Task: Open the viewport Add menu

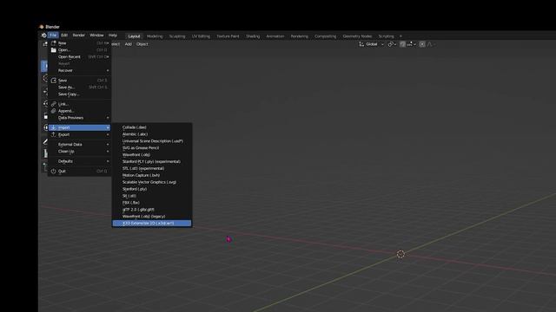Action: [x=128, y=44]
